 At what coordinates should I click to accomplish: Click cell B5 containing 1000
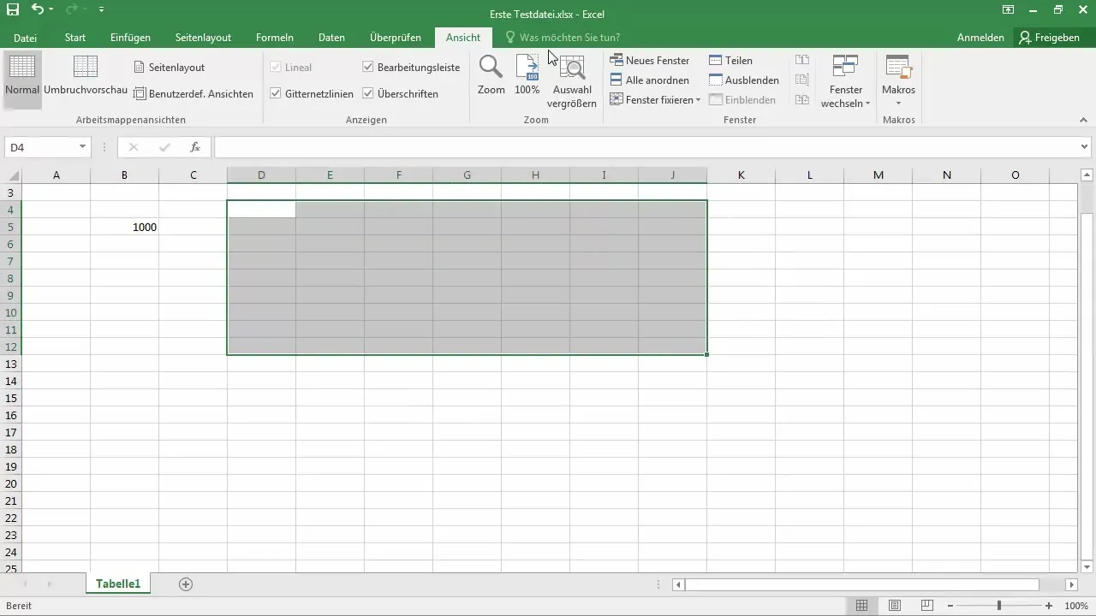click(x=124, y=227)
